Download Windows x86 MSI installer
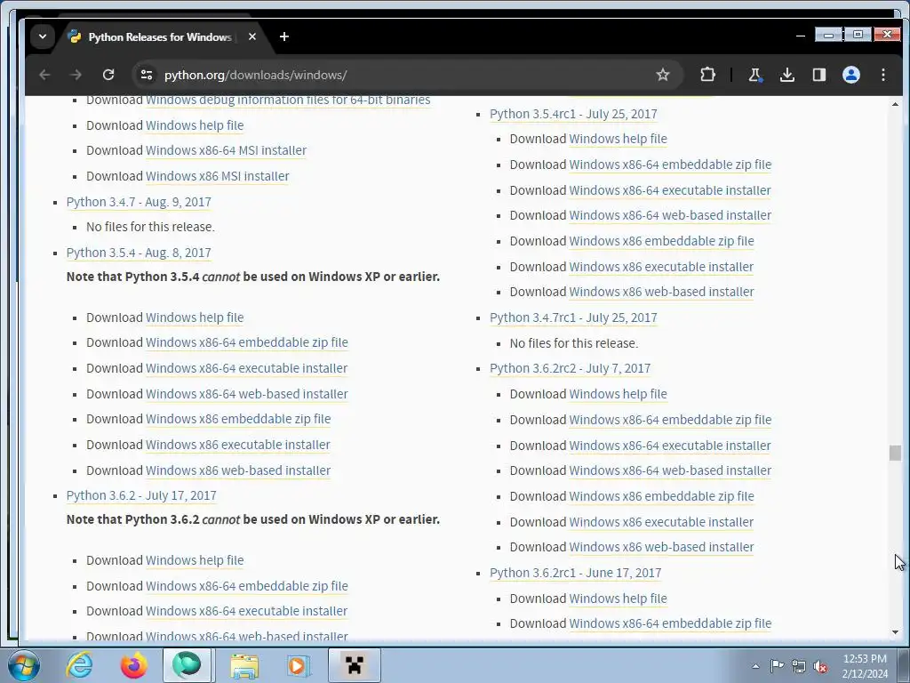The height and width of the screenshot is (683, 910). point(217,176)
